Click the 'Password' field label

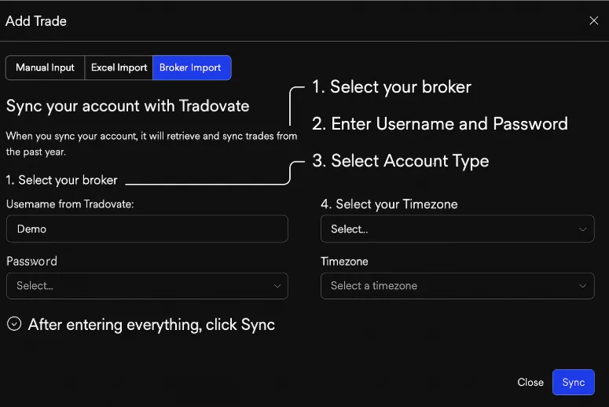(x=32, y=261)
